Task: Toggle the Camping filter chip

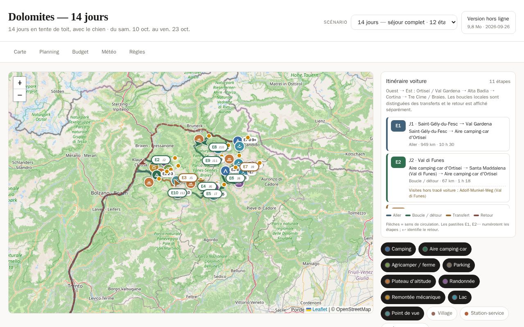Action: [398, 249]
